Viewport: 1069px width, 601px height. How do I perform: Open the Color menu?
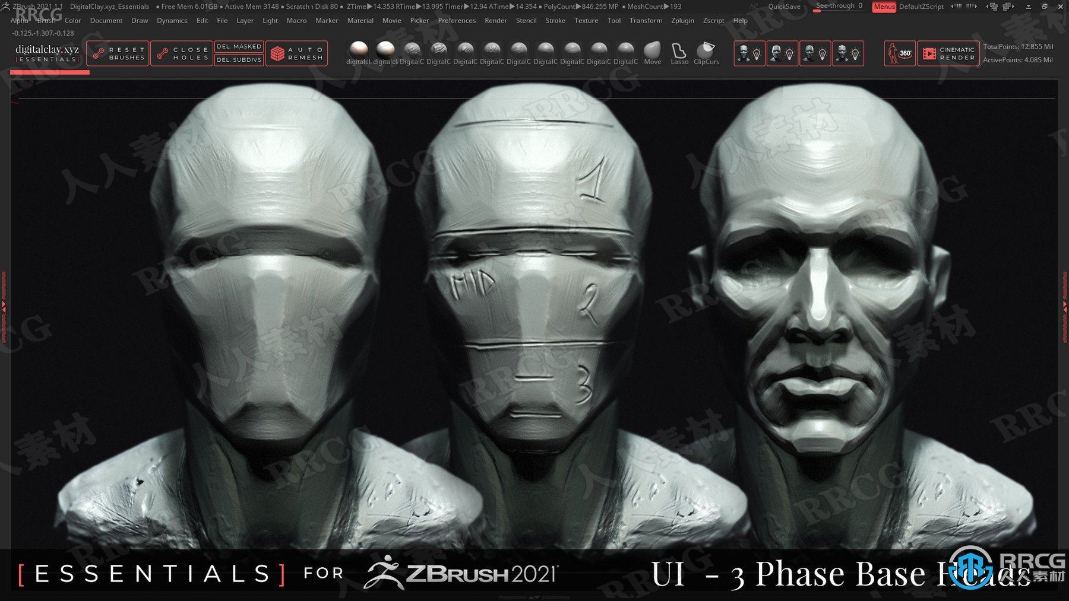point(73,20)
